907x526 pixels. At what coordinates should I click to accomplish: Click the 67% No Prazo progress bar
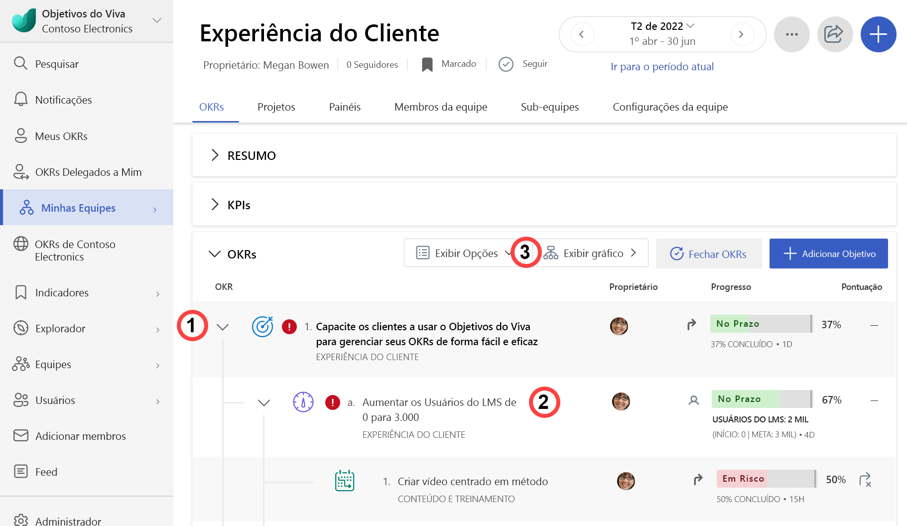pyautogui.click(x=762, y=399)
